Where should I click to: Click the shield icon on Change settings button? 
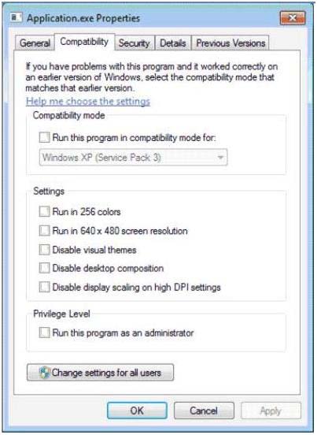[x=44, y=373]
